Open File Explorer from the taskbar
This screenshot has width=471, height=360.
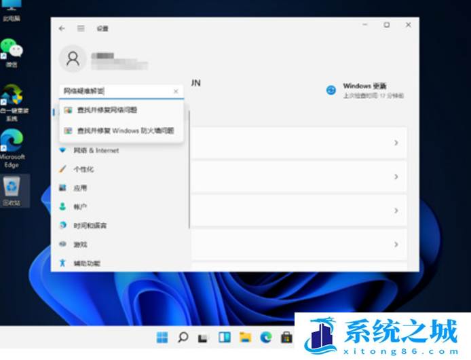[x=245, y=337]
